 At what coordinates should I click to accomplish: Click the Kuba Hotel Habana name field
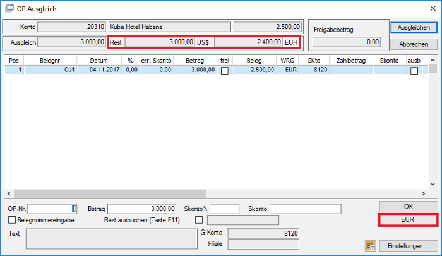tap(170, 27)
